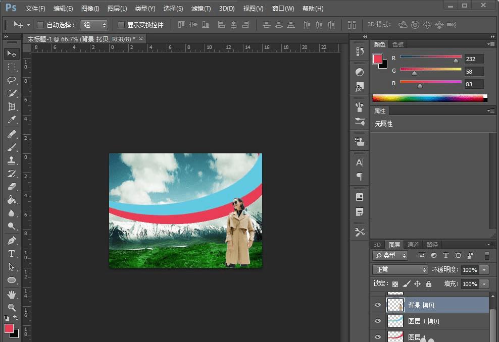Select the Rectangular Marquee tool
The width and height of the screenshot is (499, 342).
[12, 67]
